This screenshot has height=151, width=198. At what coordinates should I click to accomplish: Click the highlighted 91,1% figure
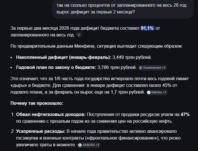click(x=147, y=28)
